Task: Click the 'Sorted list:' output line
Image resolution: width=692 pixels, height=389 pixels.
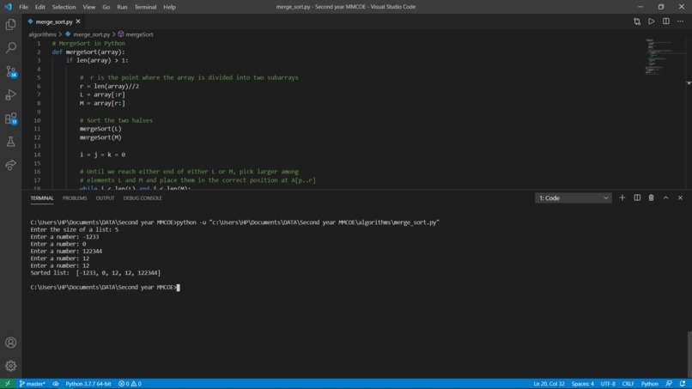Action: [95, 273]
